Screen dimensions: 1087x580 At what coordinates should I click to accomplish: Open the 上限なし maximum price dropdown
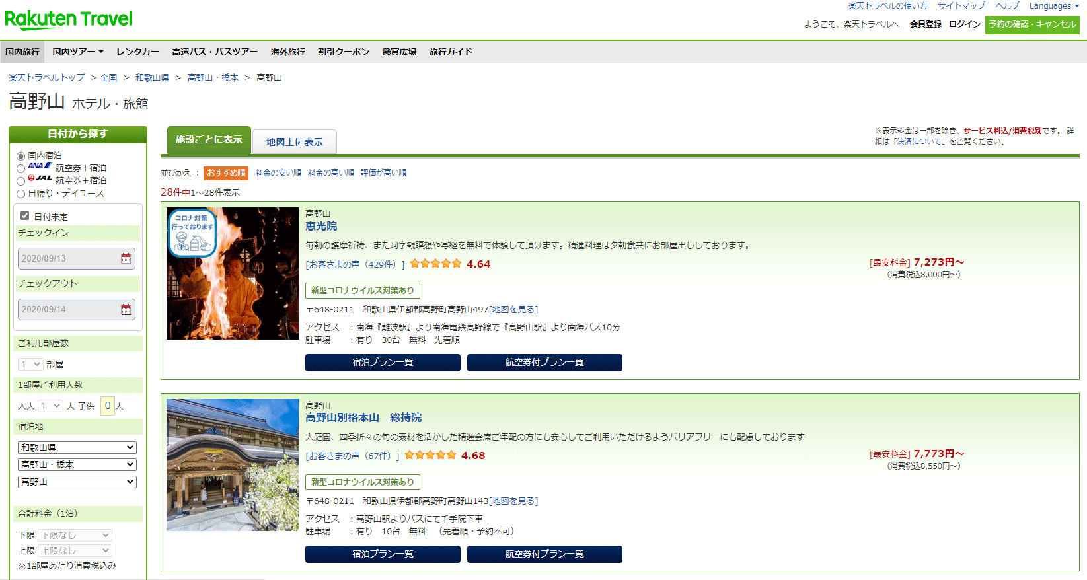click(75, 550)
